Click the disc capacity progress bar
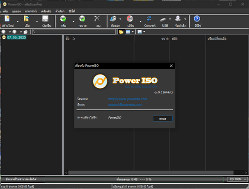The width and height of the screenshot is (249, 189). click(134, 180)
